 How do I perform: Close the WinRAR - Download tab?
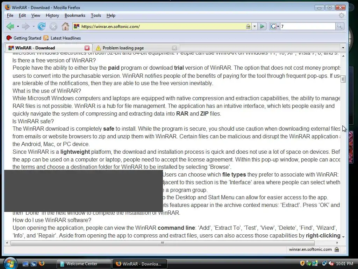point(87,48)
